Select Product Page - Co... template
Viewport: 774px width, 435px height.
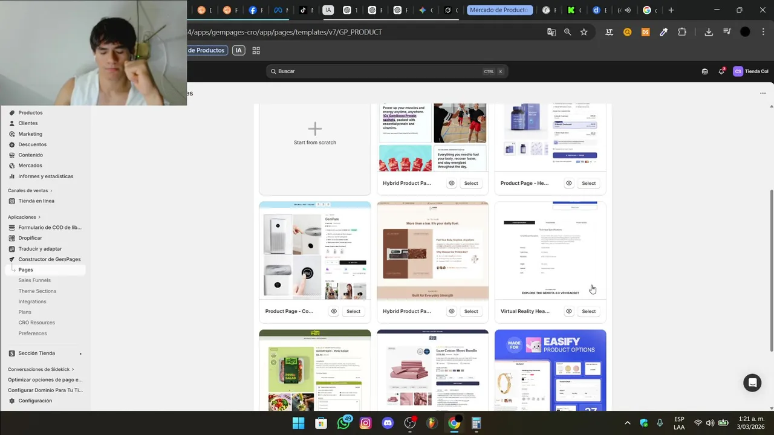click(353, 311)
